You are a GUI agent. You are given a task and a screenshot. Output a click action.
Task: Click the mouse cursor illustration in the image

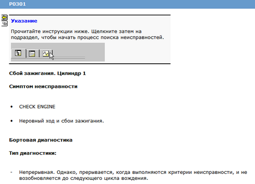pos(51,56)
